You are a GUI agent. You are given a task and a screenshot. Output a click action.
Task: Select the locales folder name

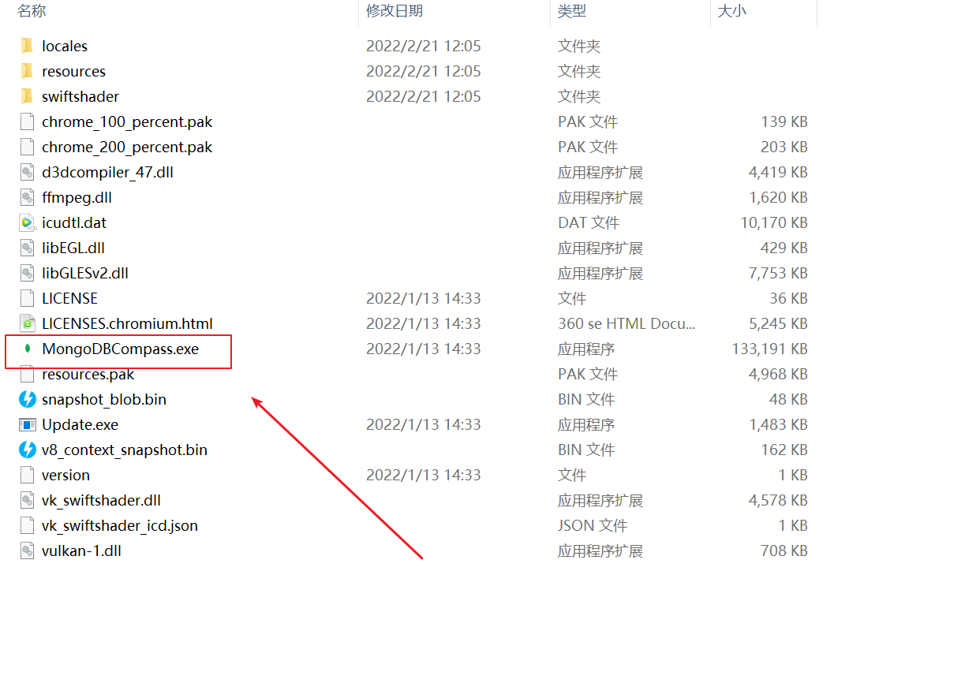pyautogui.click(x=65, y=46)
